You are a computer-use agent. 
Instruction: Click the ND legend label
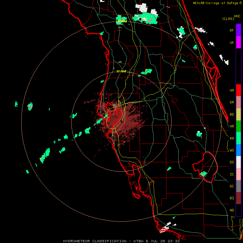(x=232, y=210)
